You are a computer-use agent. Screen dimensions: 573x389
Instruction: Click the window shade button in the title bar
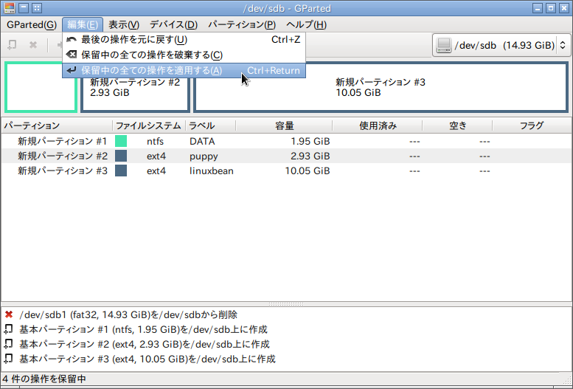tap(24, 8)
